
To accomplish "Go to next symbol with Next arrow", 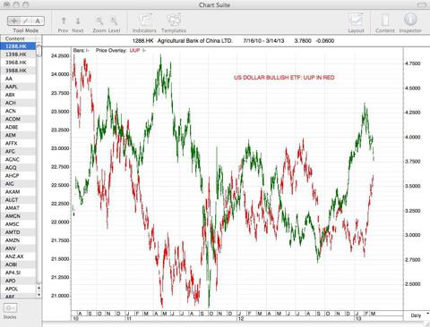I will pyautogui.click(x=78, y=21).
